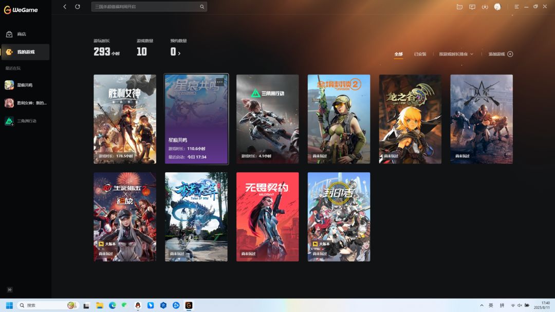Click the search magnifier icon
Screen dimensions: 555x312
(202, 7)
